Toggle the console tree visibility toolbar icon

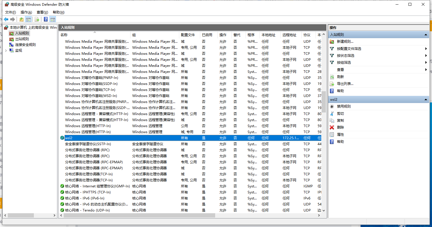pos(28,19)
